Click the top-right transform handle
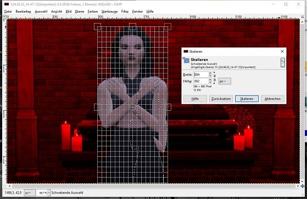 click(168, 26)
